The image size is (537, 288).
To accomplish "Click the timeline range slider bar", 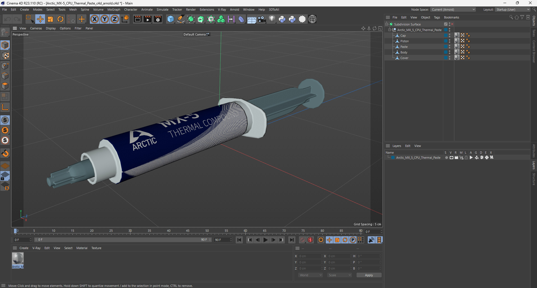I will click(x=123, y=240).
